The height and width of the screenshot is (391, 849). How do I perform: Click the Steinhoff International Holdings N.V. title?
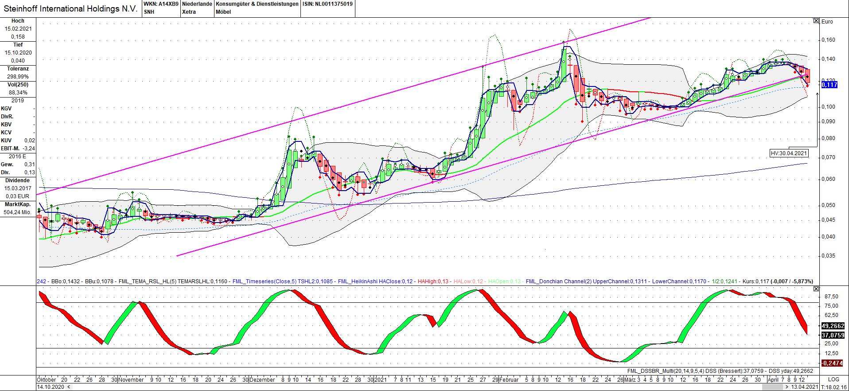(70, 9)
